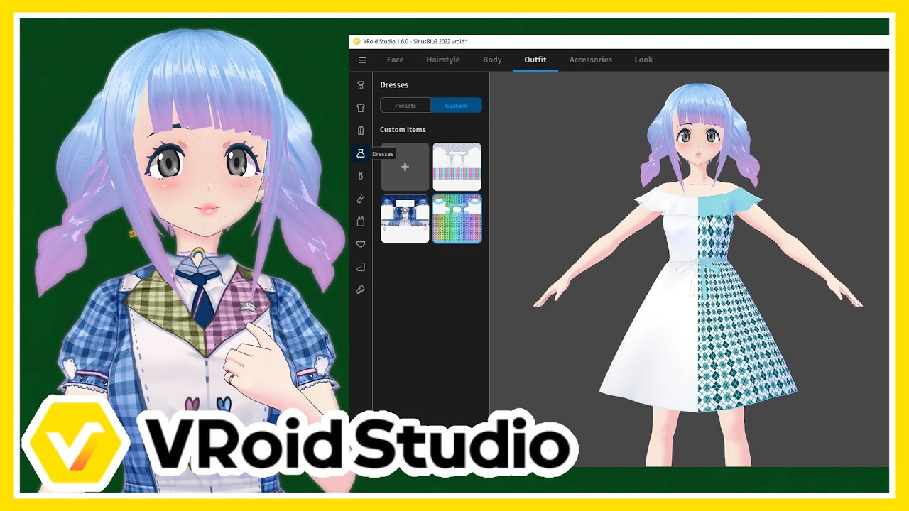The width and height of the screenshot is (909, 511).
Task: Select the pastel striped white custom dress thumbnail
Action: [457, 167]
